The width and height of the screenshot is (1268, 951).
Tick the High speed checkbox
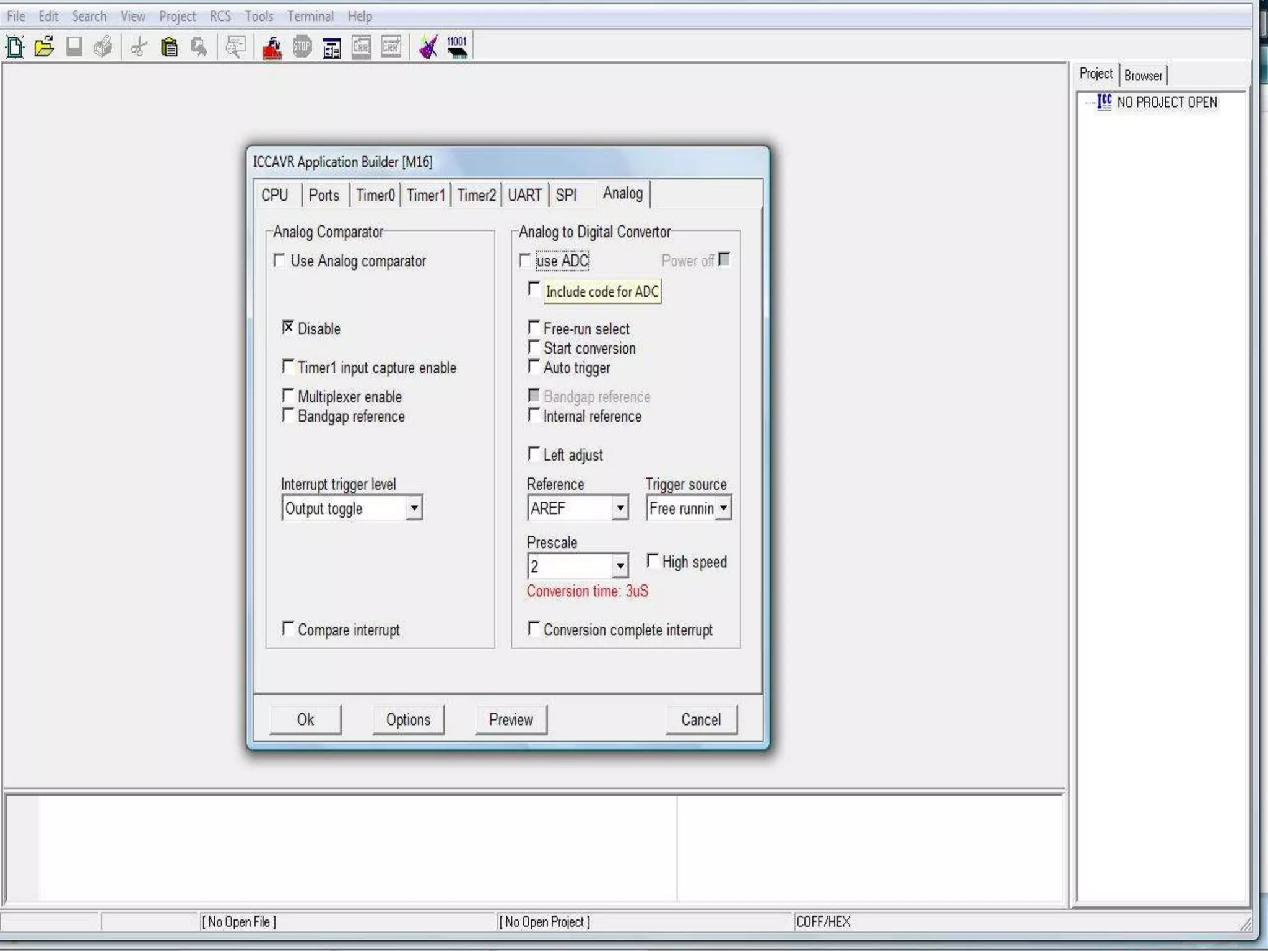(653, 560)
